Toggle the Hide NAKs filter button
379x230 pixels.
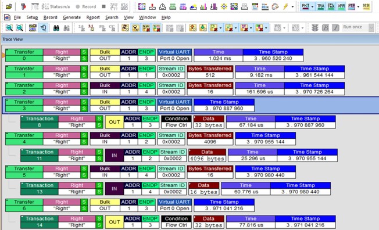[146, 28]
